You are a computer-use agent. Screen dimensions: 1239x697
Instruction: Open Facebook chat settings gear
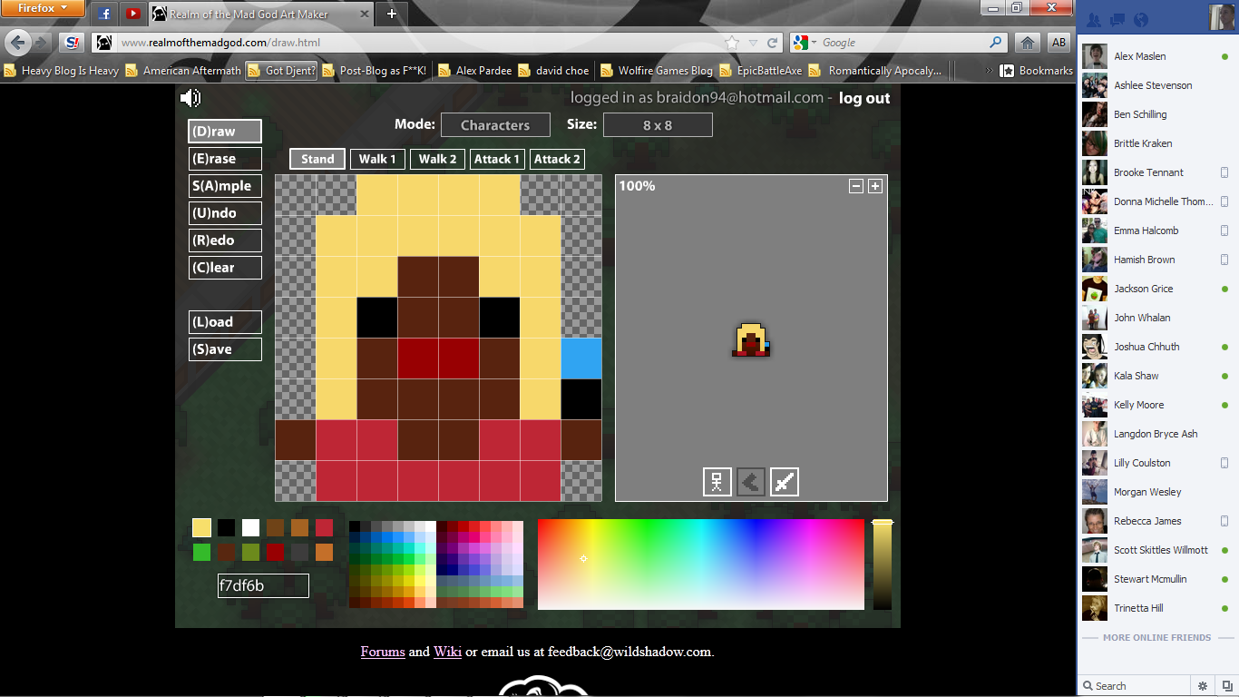[x=1203, y=686]
